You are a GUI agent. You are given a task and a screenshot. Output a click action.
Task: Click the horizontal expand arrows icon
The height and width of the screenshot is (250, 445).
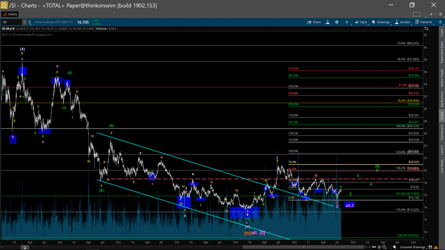coord(374,247)
